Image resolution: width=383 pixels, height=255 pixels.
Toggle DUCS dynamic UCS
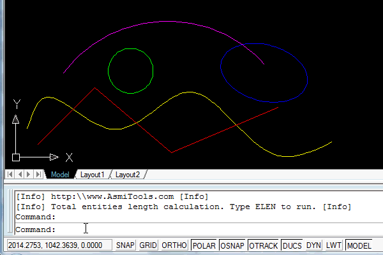292,245
